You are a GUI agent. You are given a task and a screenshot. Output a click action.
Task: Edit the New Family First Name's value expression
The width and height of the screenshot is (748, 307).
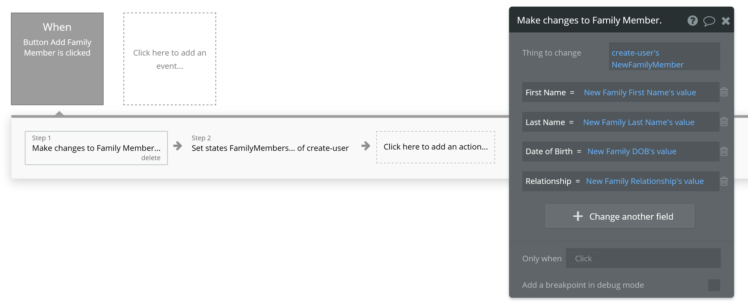coord(640,92)
